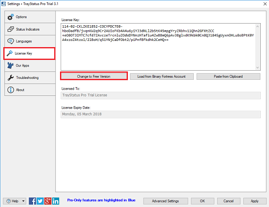269x207 pixels.
Task: Click Paste from Clipboard button
Action: pyautogui.click(x=228, y=76)
